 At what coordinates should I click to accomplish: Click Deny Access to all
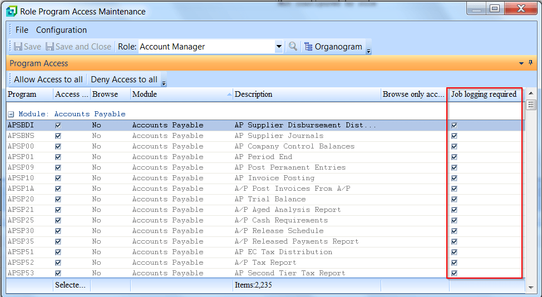tap(124, 80)
